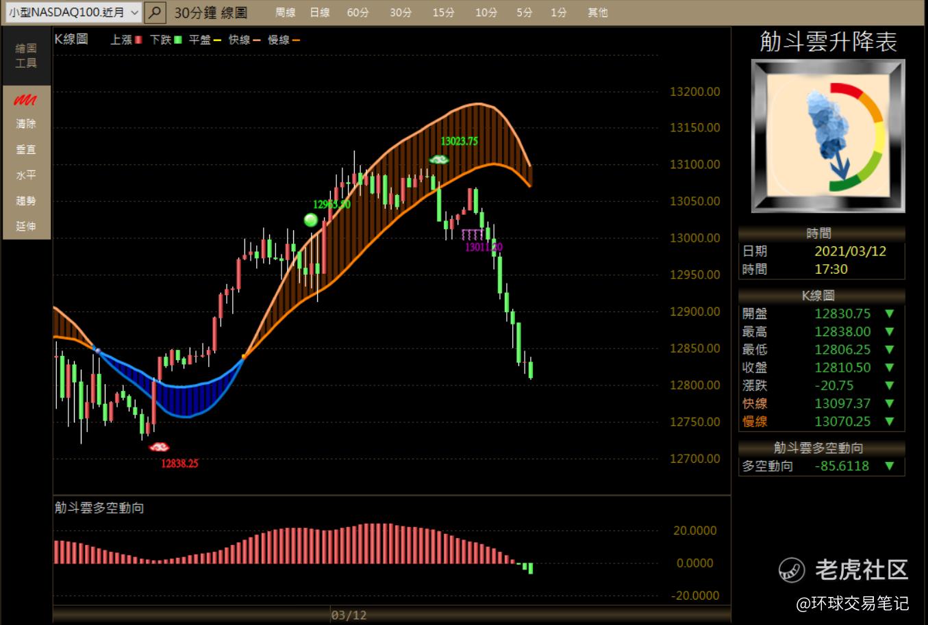Viewport: 928px width, 625px height.
Task: Click the green ball marker at 12963.50
Action: [x=311, y=220]
